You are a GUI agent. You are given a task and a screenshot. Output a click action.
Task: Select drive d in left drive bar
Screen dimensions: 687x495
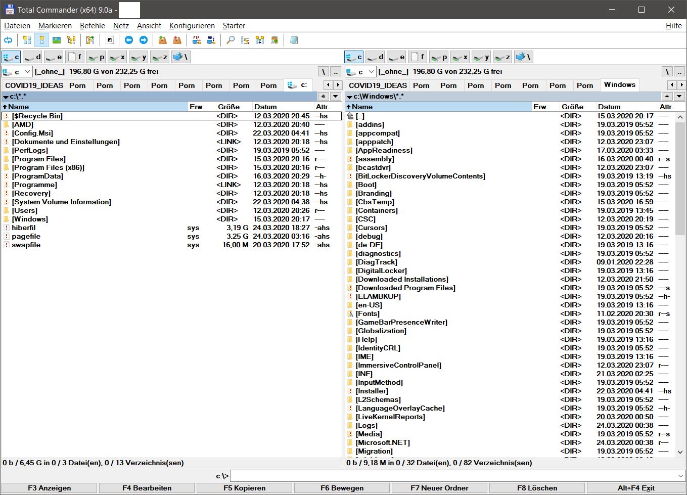coord(33,57)
